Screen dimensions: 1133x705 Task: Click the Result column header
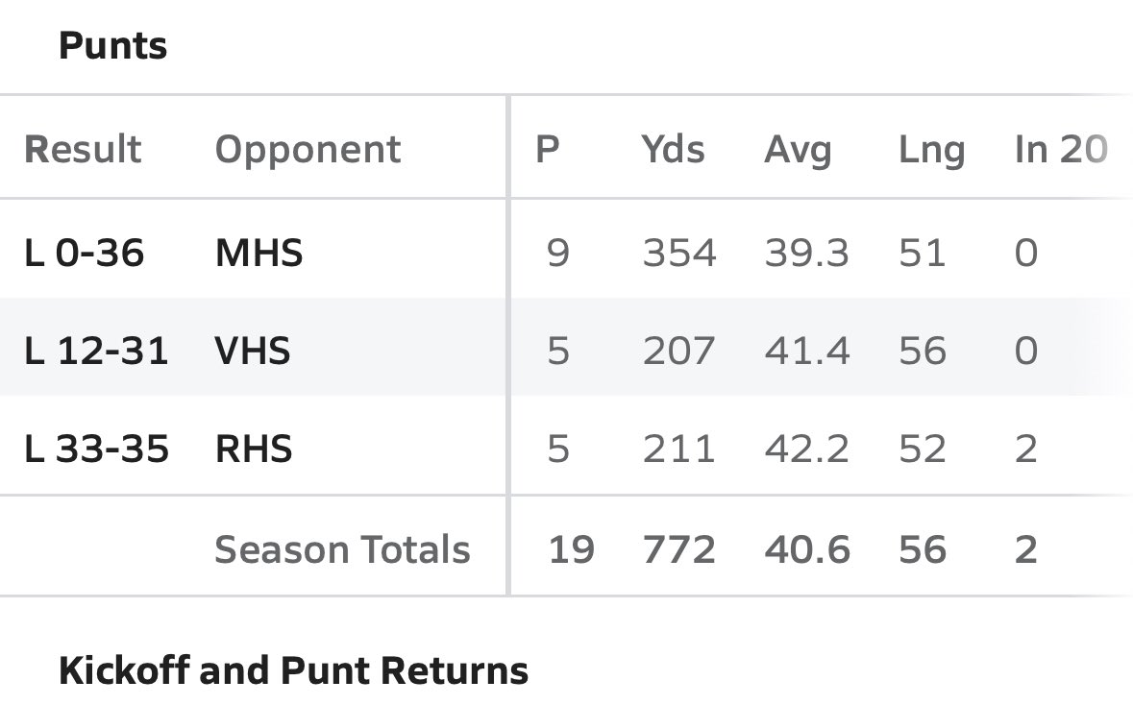(x=83, y=150)
